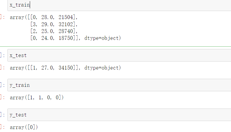Focus the x_test code cell
The height and width of the screenshot is (132, 231).
click(x=119, y=55)
